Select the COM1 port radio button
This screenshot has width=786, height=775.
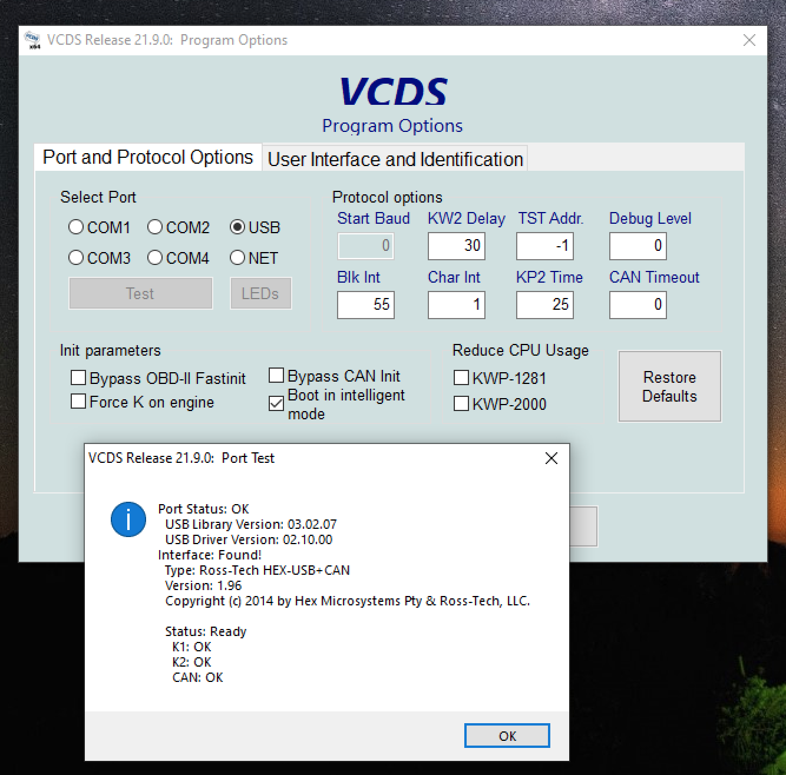coord(76,227)
